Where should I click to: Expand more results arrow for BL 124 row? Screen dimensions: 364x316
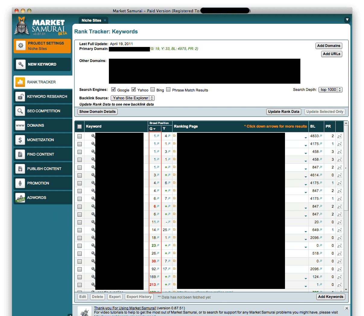pyautogui.click(x=305, y=278)
